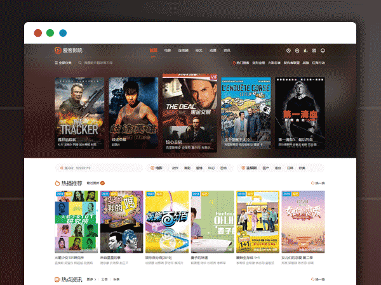381x285 pixels.
Task: Open the 综艺 navigation tab
Action: pyautogui.click(x=199, y=50)
